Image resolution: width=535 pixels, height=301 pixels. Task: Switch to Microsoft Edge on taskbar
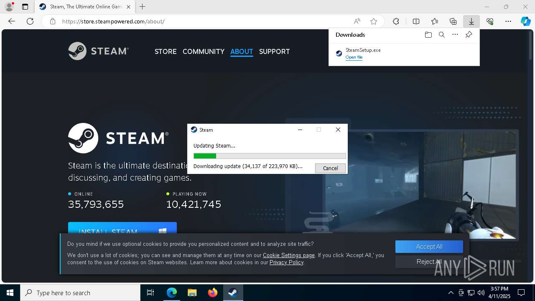point(172,293)
